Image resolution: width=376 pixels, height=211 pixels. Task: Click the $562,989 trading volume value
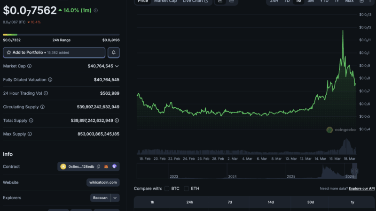tap(110, 93)
